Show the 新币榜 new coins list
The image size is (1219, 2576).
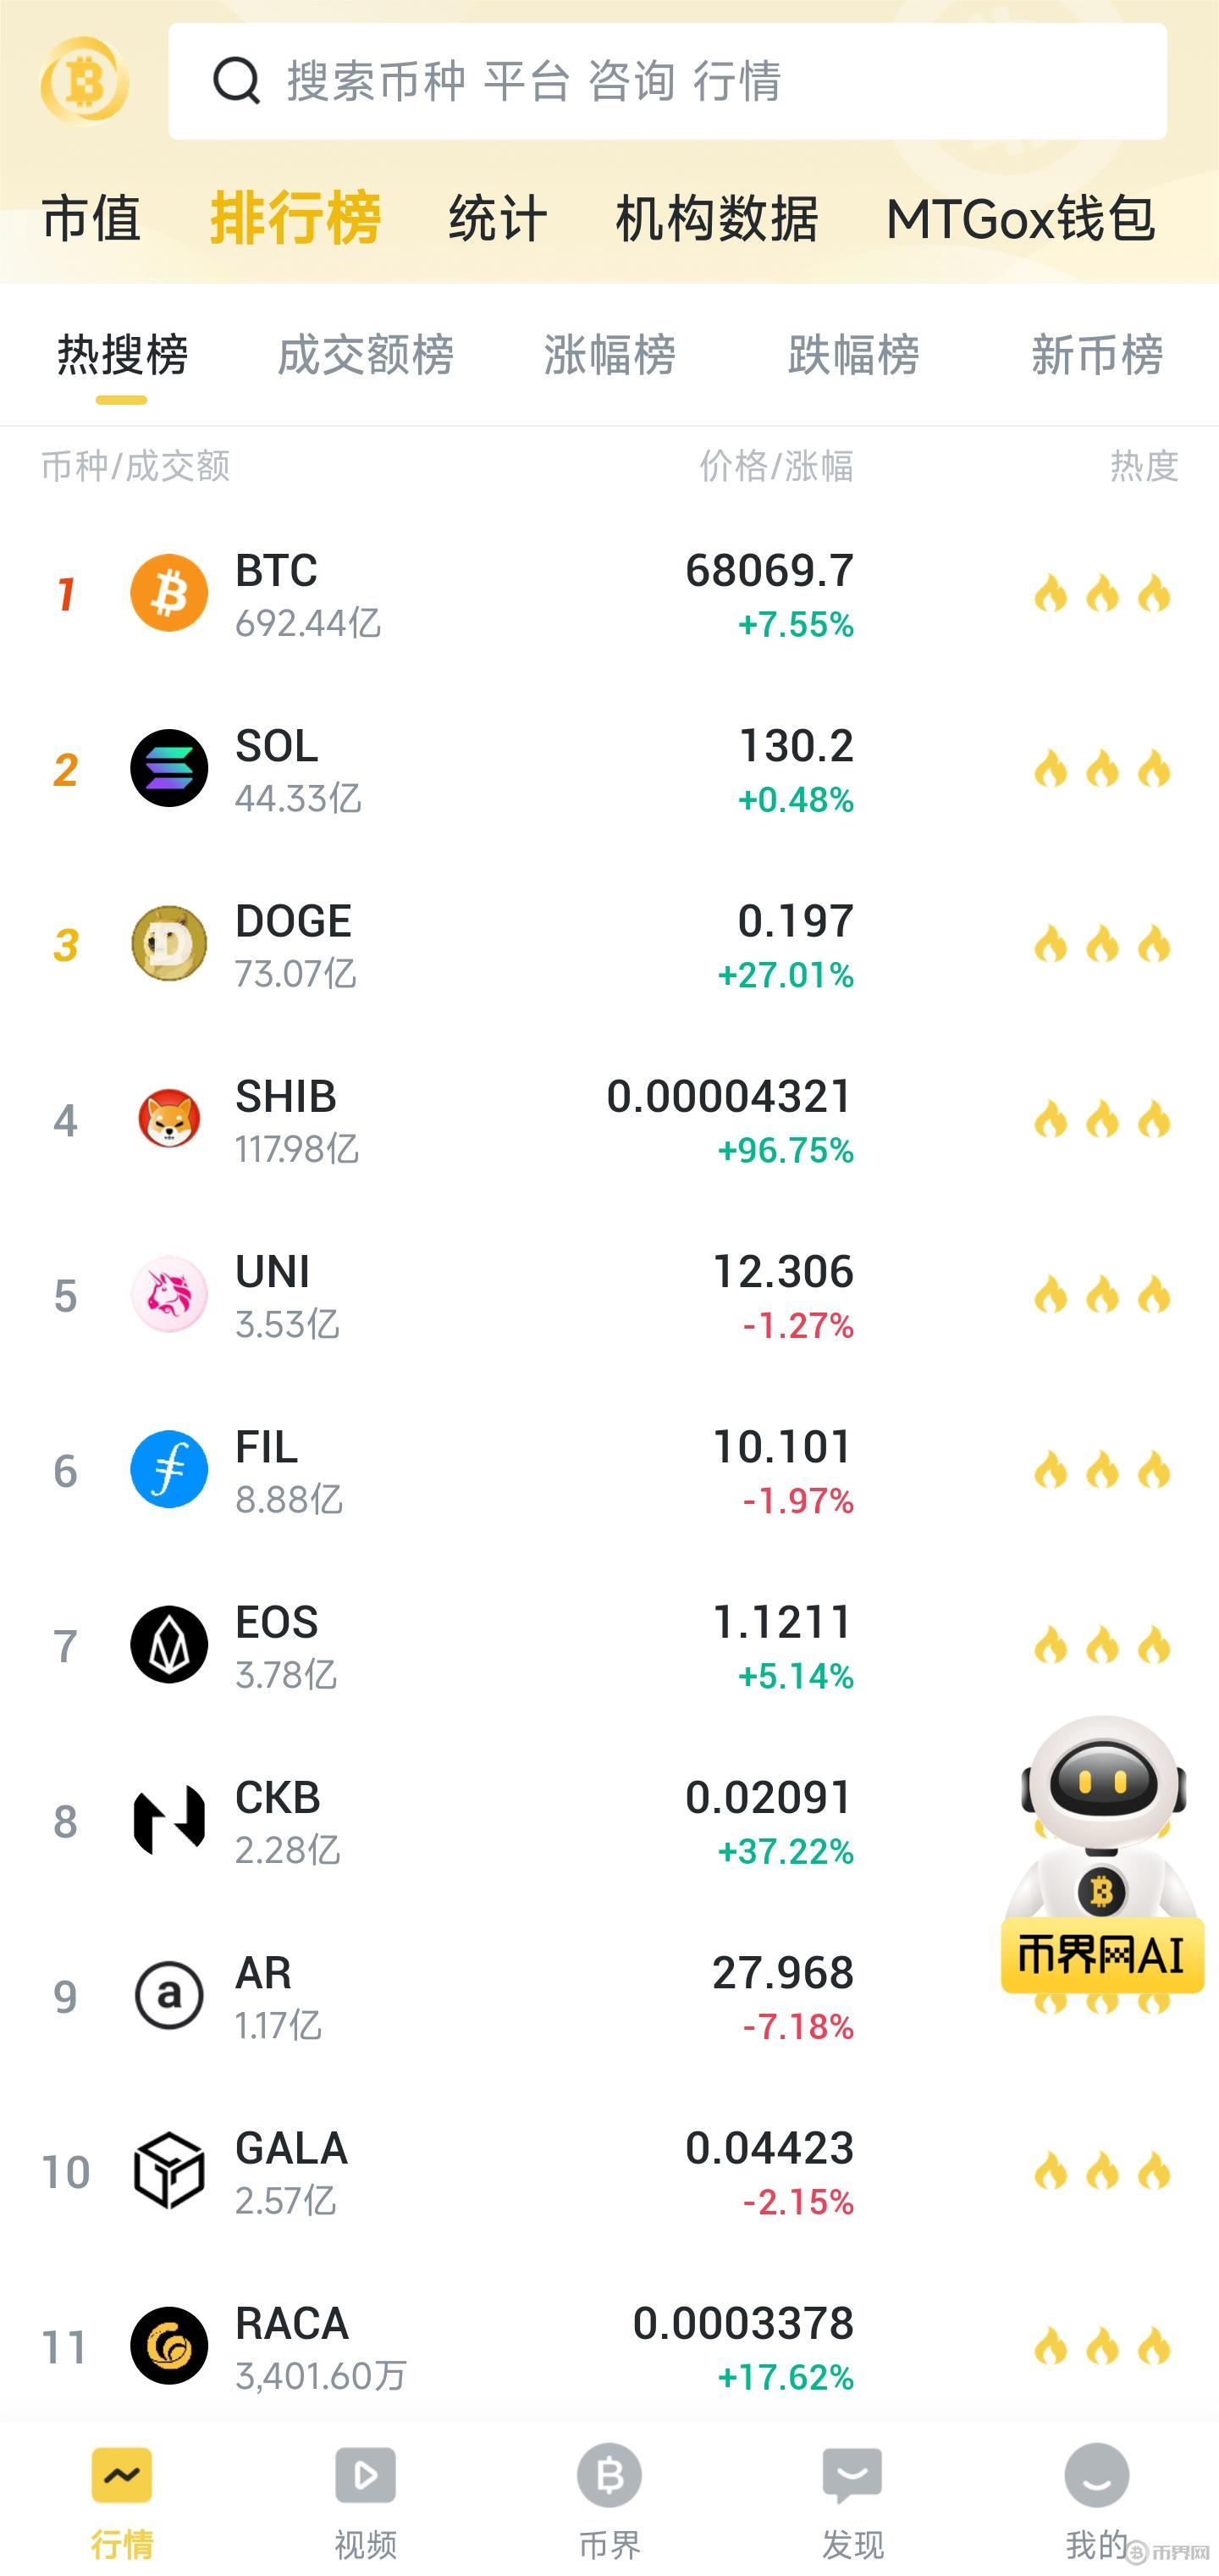1097,355
